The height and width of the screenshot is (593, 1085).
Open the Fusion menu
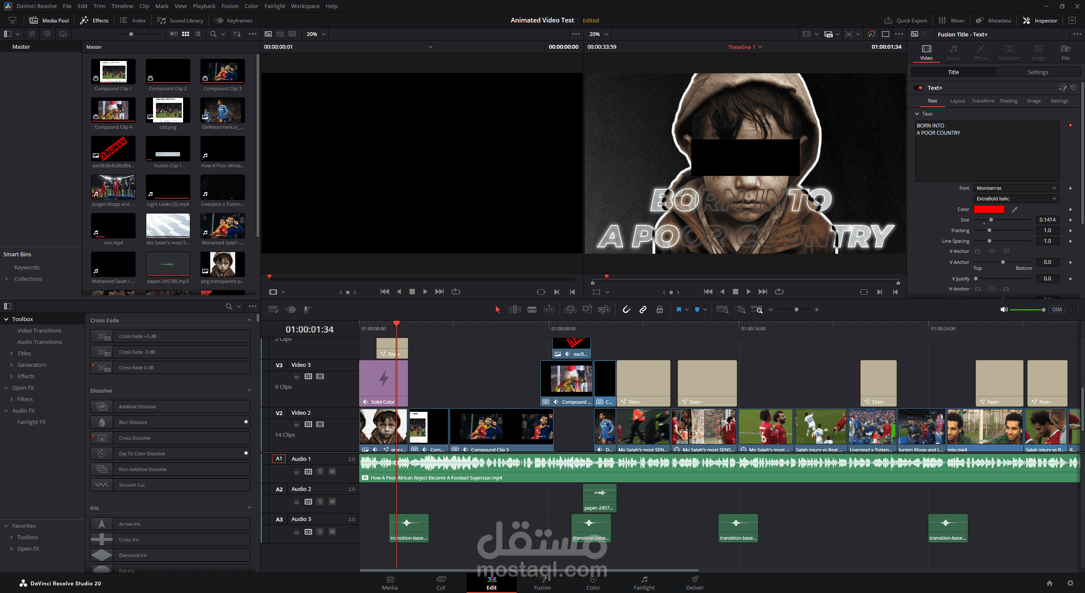(x=230, y=6)
